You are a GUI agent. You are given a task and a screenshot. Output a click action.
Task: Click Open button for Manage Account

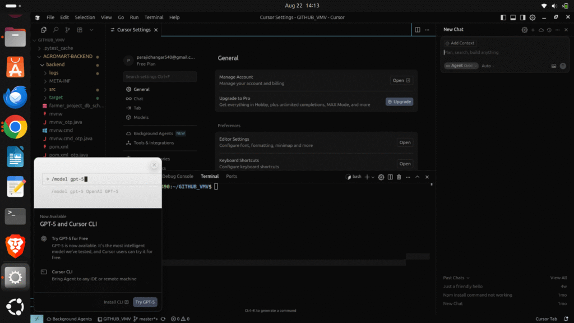(x=401, y=80)
